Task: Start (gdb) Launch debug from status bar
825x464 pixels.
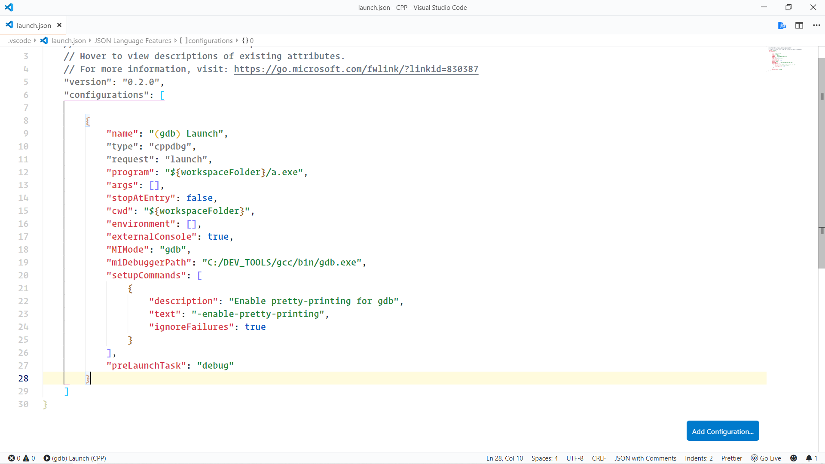Action: [75, 458]
